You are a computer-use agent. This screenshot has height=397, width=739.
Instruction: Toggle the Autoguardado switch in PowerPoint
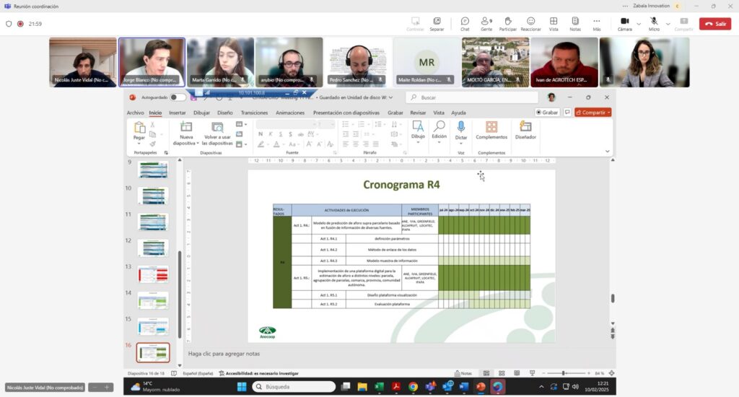pyautogui.click(x=178, y=97)
